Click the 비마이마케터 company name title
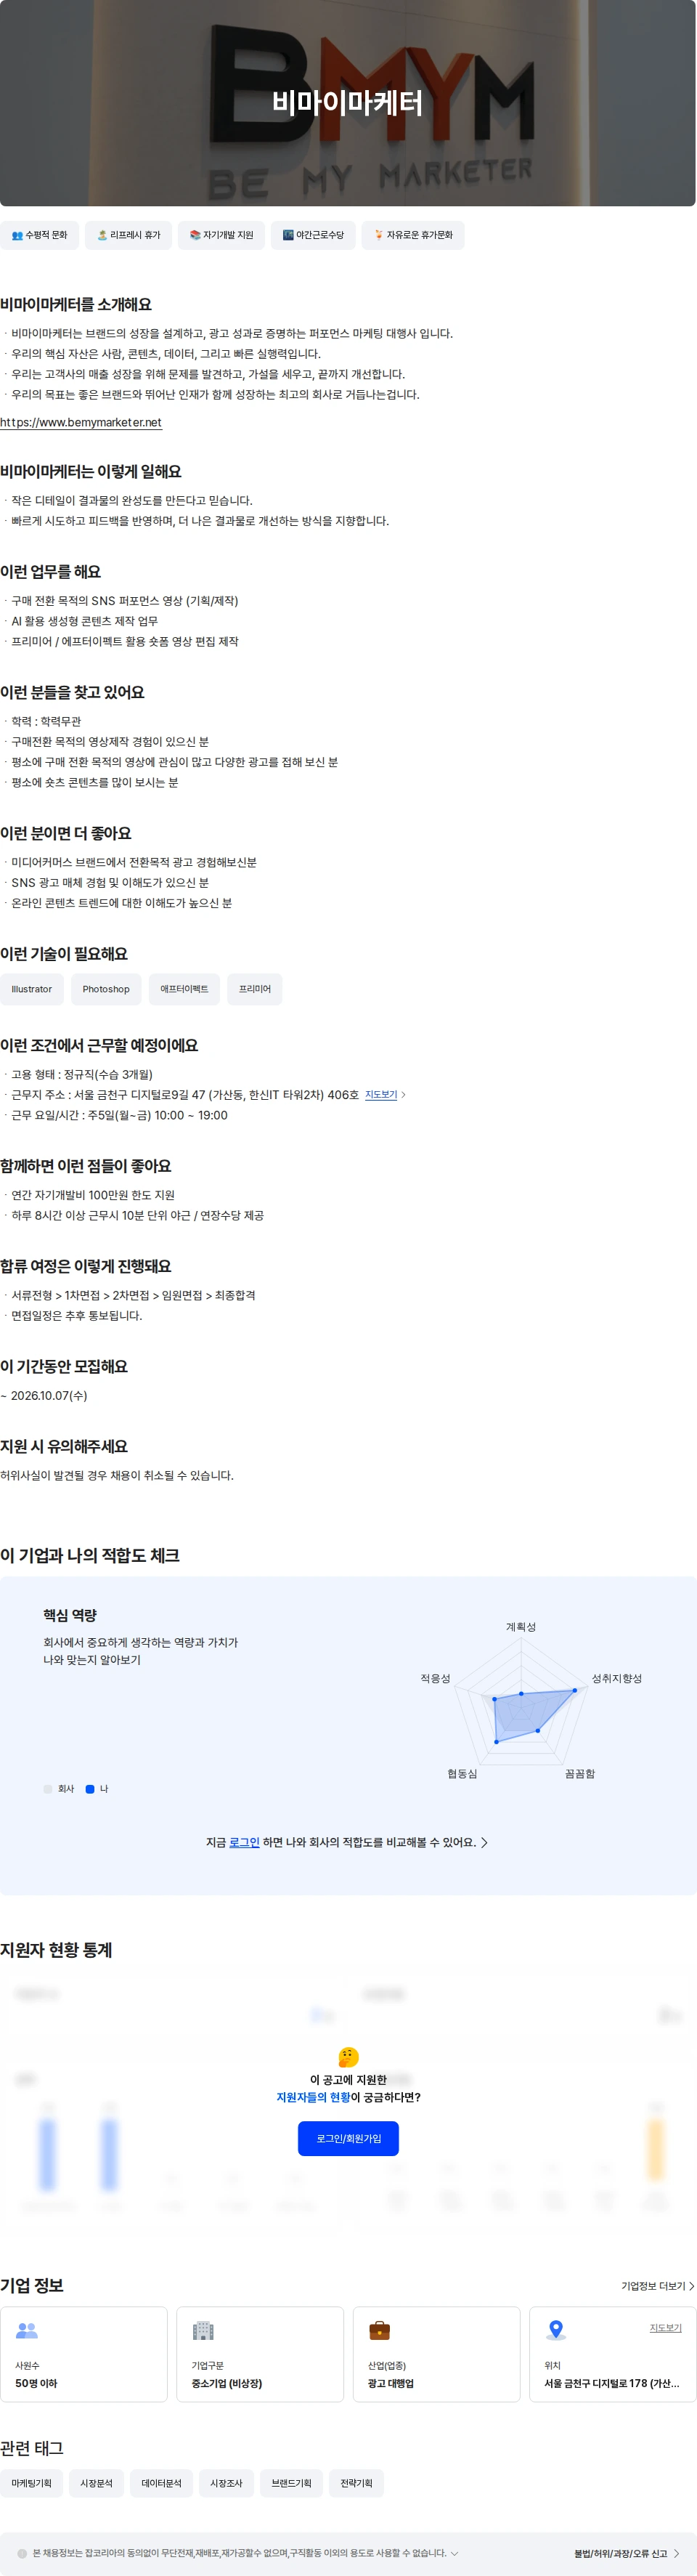The image size is (697, 2576). (x=347, y=102)
